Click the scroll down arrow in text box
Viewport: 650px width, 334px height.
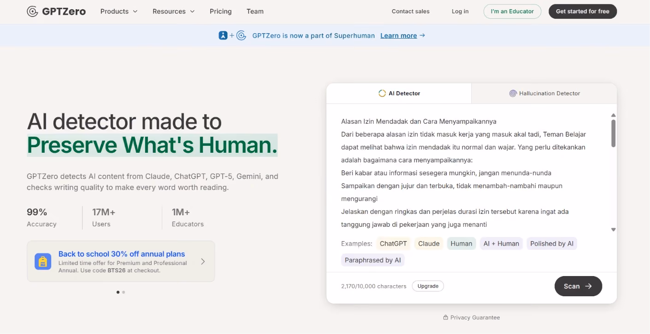pyautogui.click(x=614, y=230)
